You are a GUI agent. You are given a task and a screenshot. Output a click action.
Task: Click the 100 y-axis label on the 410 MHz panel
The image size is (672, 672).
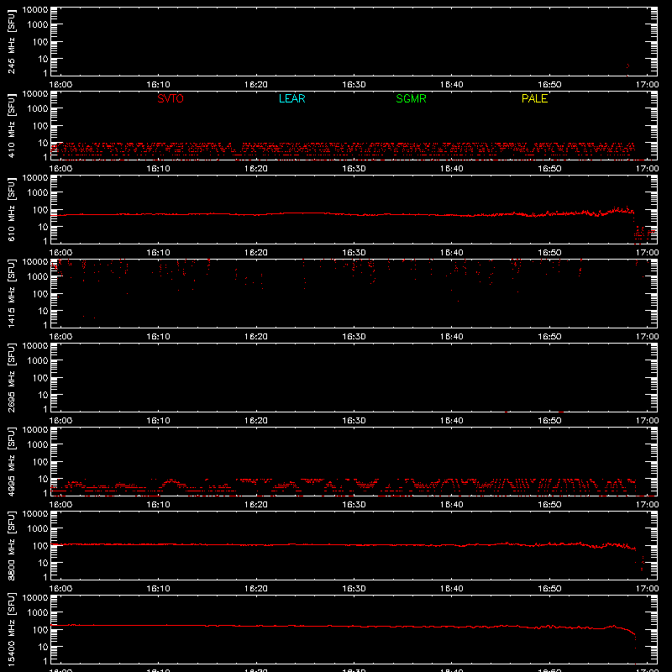[40, 126]
